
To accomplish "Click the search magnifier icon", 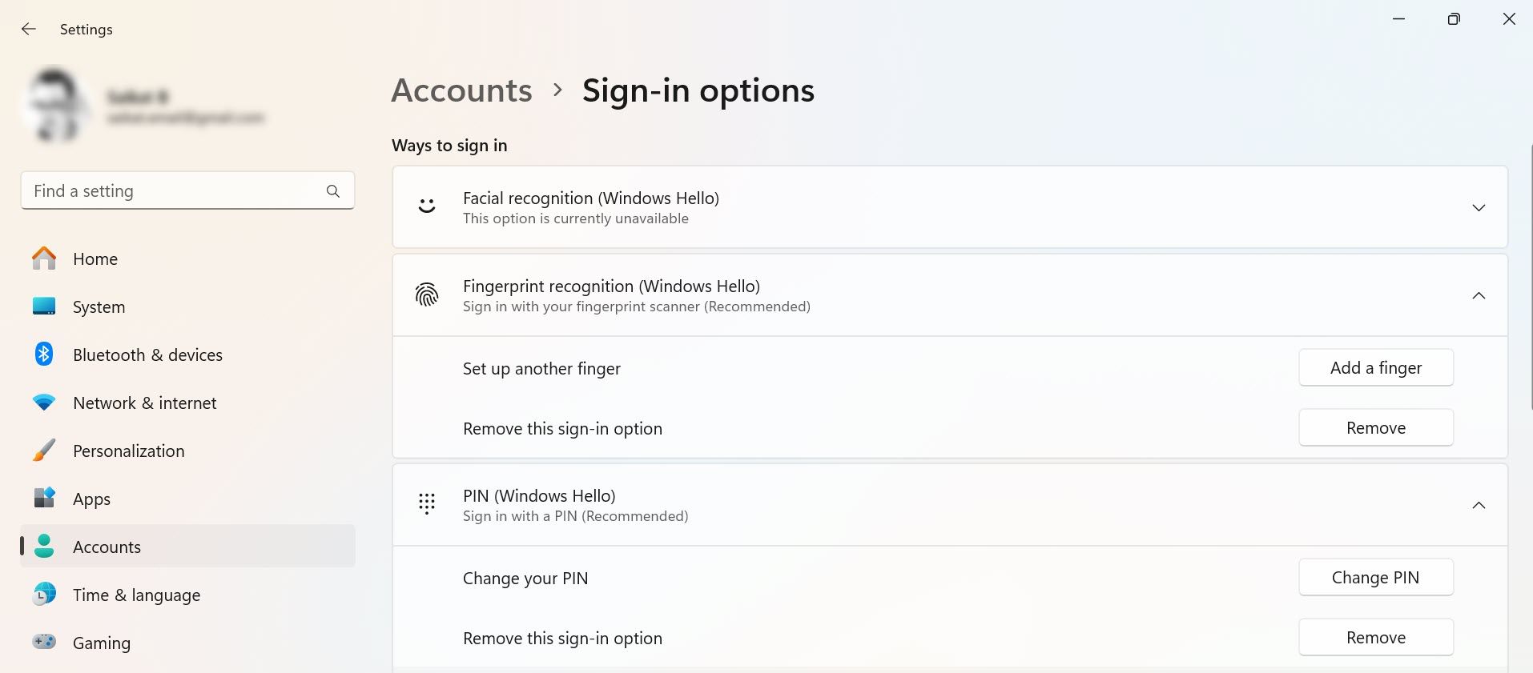I will click(x=332, y=191).
